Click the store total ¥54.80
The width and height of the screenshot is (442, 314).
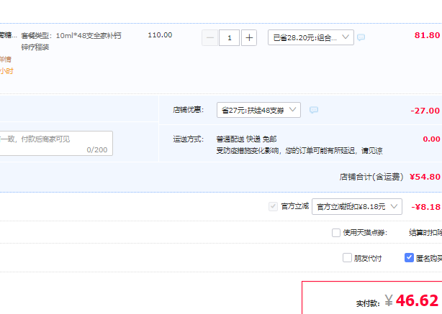click(425, 177)
